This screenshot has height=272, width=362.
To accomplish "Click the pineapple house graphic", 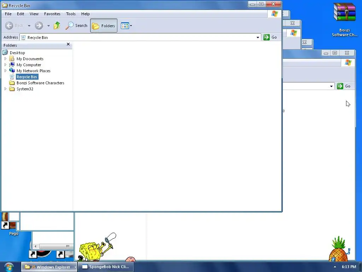I will (x=339, y=249).
